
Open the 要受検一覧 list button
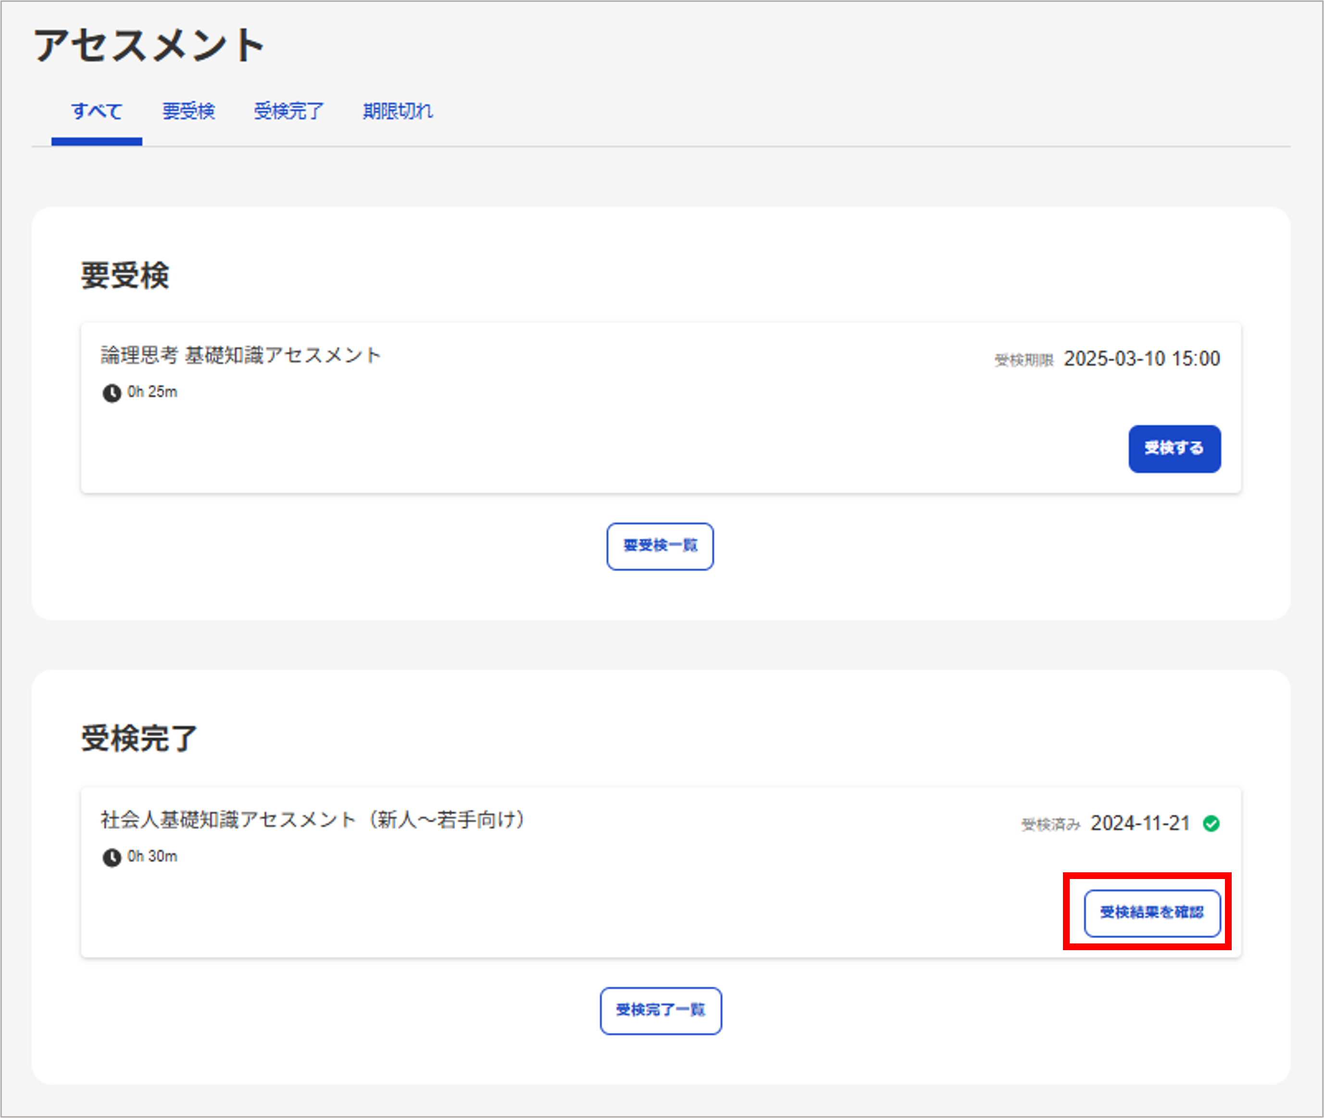tap(660, 546)
